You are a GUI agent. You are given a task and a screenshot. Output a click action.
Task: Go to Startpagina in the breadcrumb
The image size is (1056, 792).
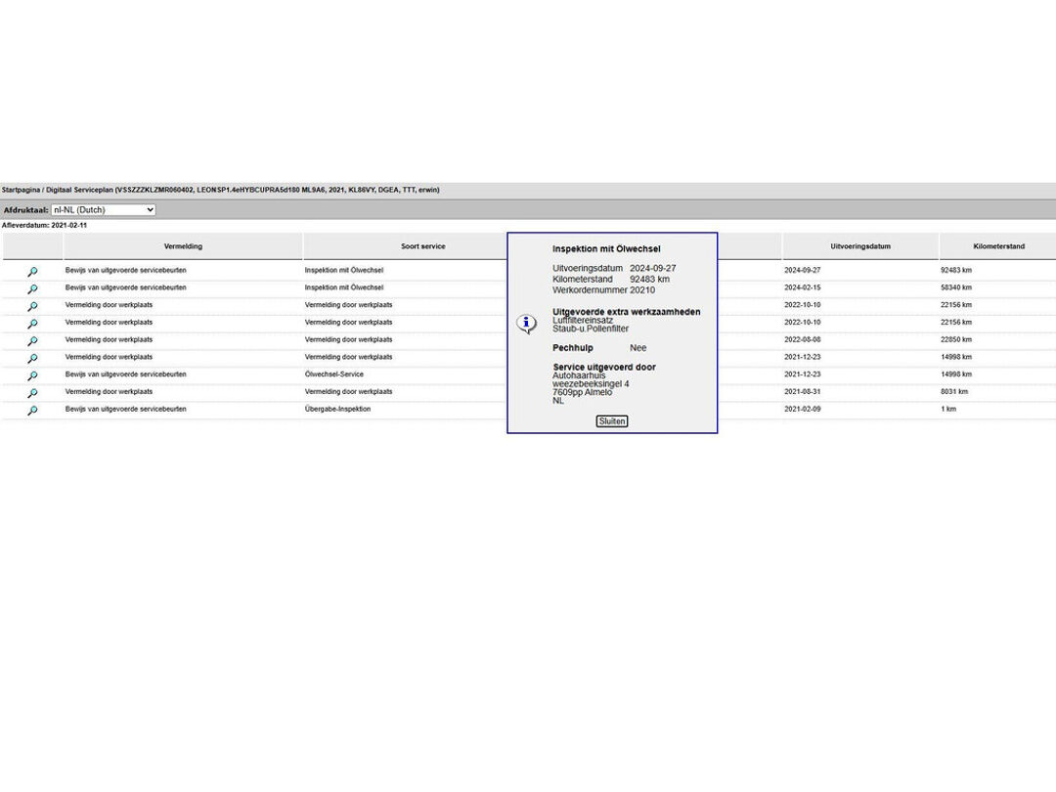pos(21,190)
